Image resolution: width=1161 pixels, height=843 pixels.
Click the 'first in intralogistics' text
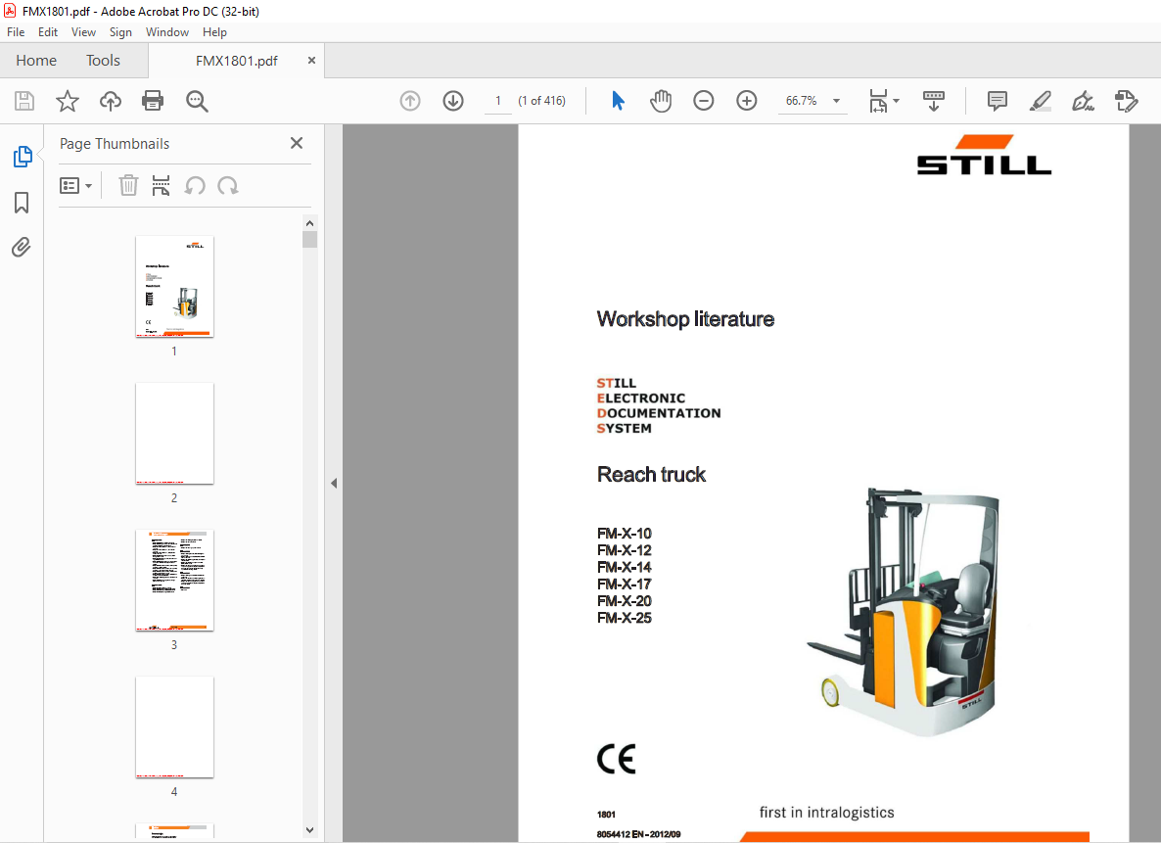coord(826,813)
